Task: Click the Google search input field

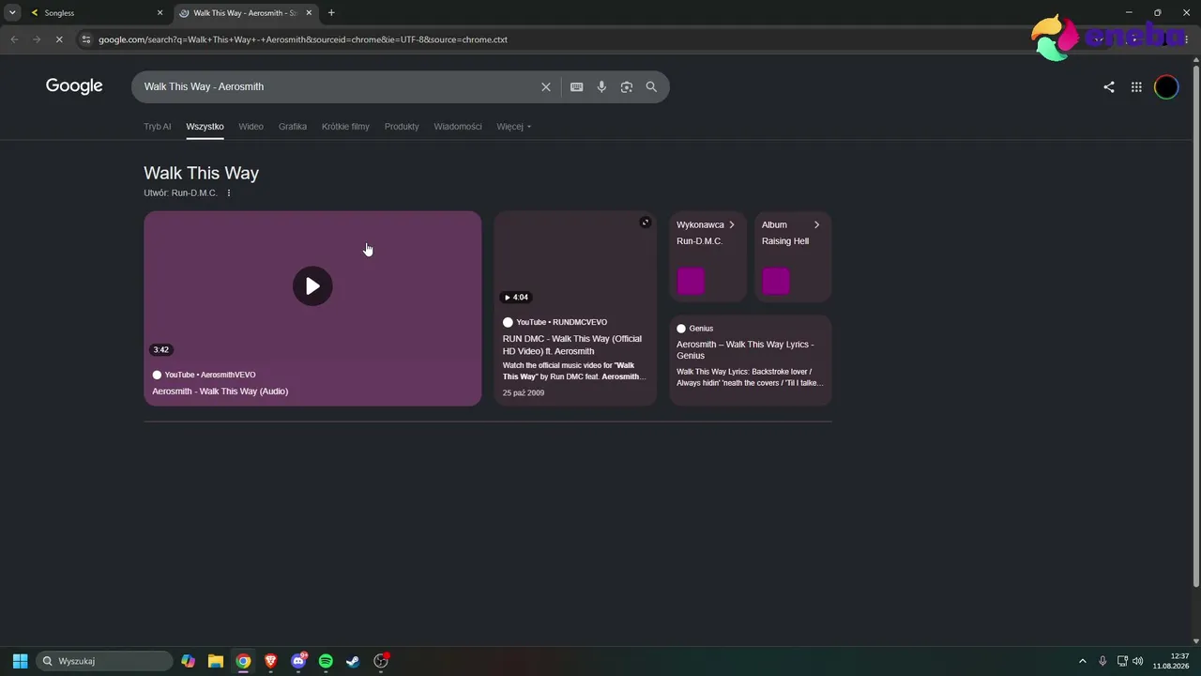Action: click(338, 87)
